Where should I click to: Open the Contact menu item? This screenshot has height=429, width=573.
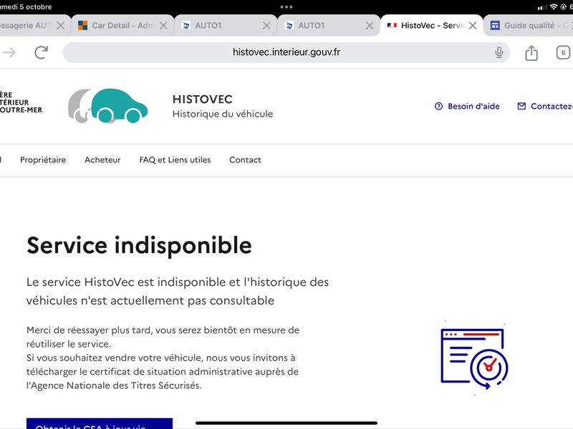click(x=245, y=159)
